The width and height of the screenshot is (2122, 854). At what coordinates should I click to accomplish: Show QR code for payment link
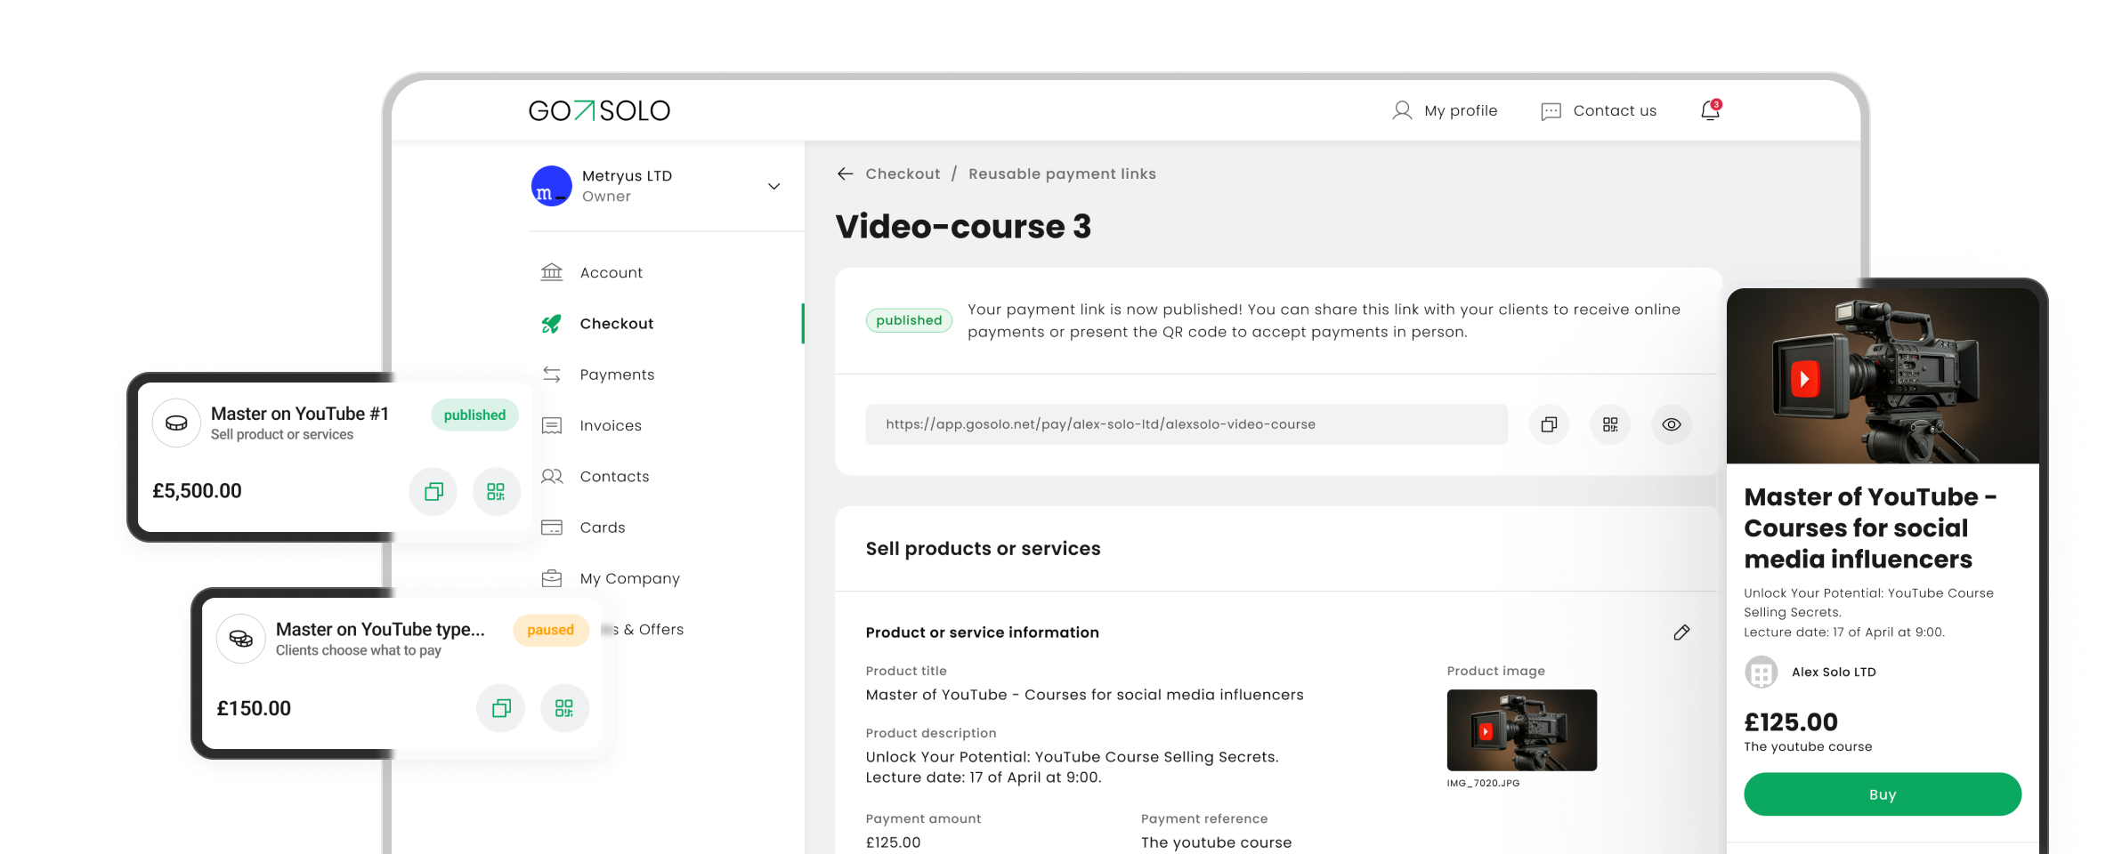point(1610,424)
